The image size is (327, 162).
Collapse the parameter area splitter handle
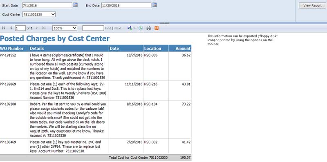pos(164,23)
